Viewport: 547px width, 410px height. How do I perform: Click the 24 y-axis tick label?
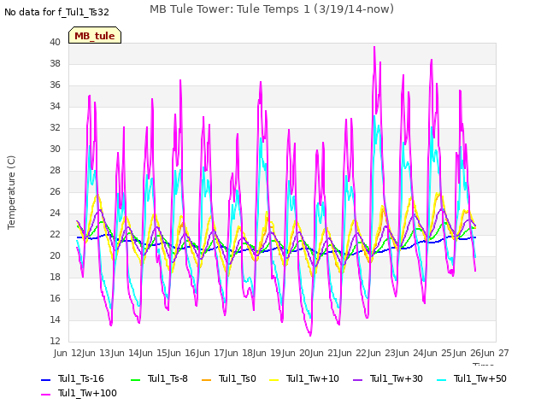coord(55,213)
